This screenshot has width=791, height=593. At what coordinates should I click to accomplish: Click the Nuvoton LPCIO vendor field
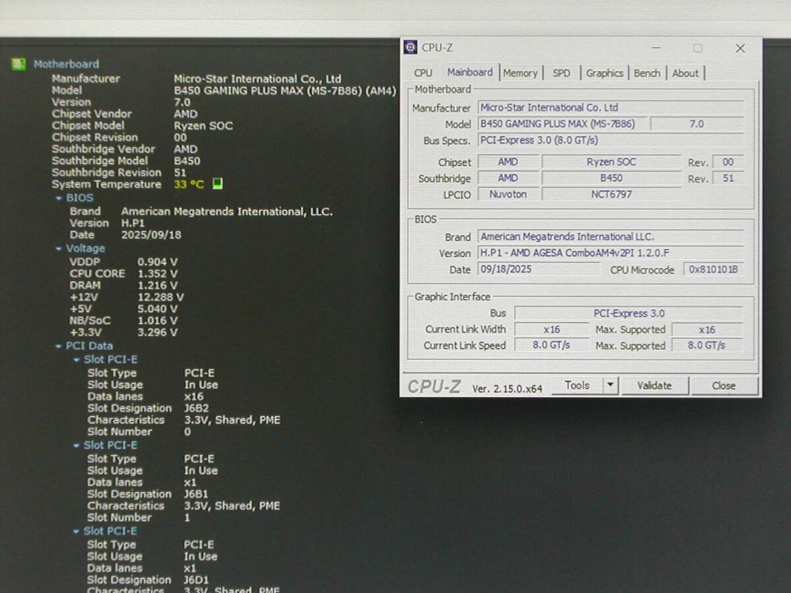coord(508,194)
